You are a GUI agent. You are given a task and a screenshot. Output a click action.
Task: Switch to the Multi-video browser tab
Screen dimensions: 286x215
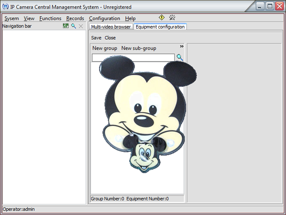pyautogui.click(x=111, y=27)
